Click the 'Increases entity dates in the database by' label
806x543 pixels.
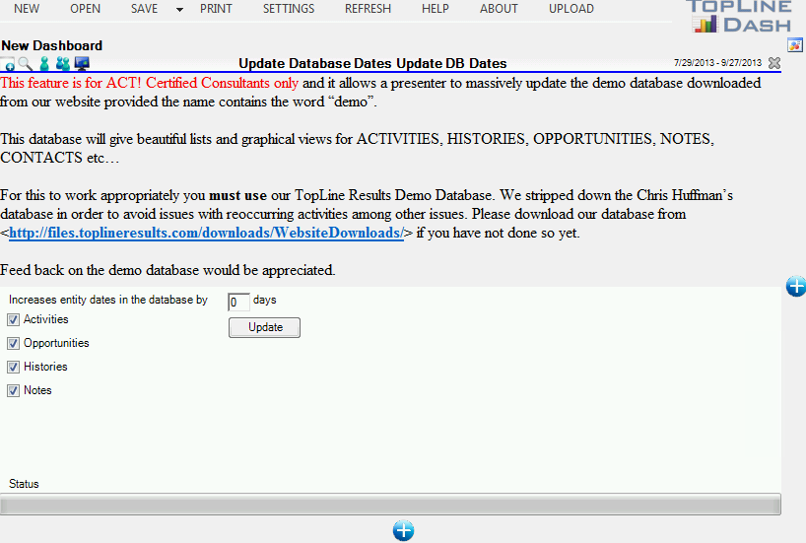pos(108,300)
